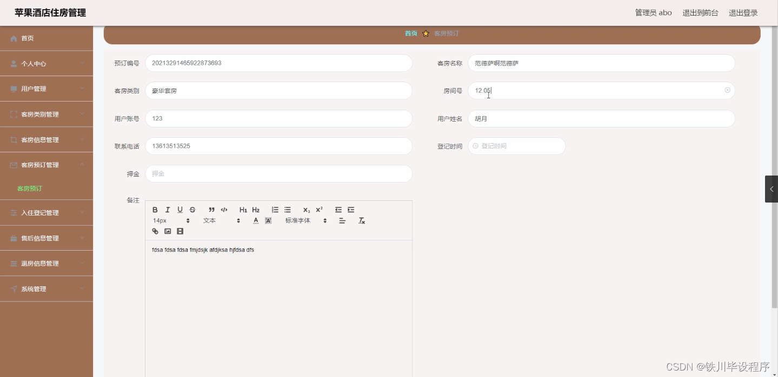Click the 苹果酒店住房管理 title
The width and height of the screenshot is (778, 377).
[50, 13]
